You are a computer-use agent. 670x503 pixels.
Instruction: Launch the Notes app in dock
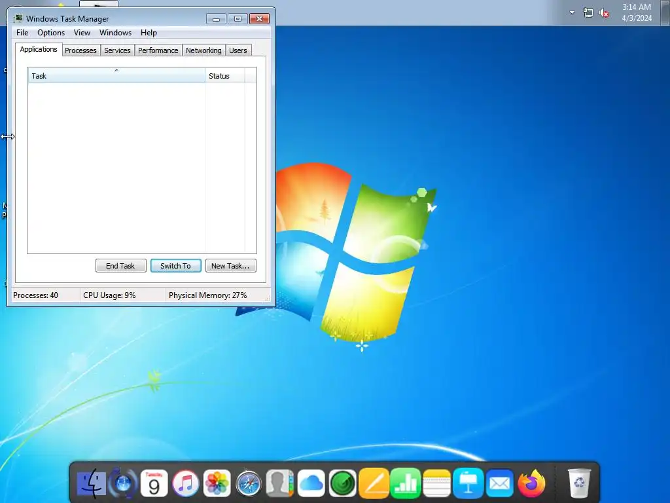436,484
